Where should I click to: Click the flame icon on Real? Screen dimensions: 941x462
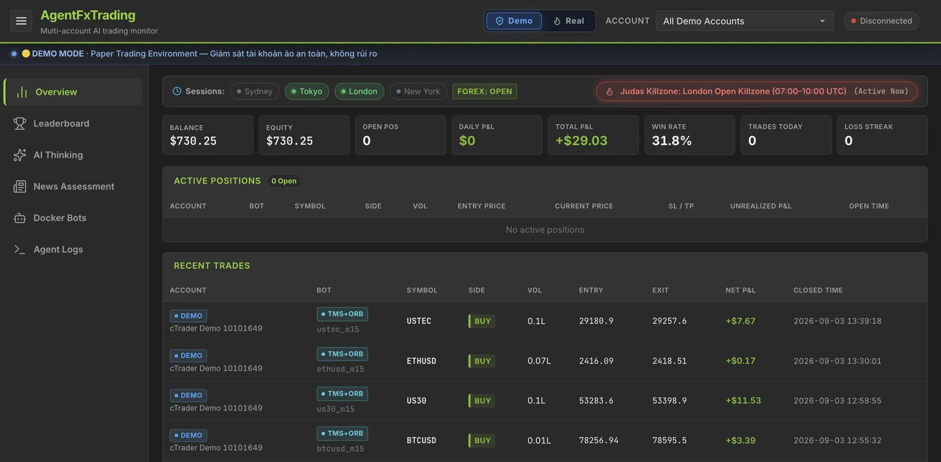point(557,21)
